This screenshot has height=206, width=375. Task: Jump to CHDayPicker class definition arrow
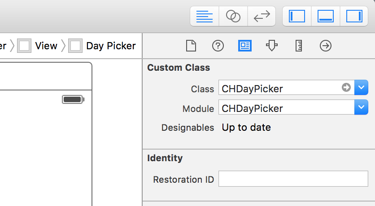click(x=346, y=87)
